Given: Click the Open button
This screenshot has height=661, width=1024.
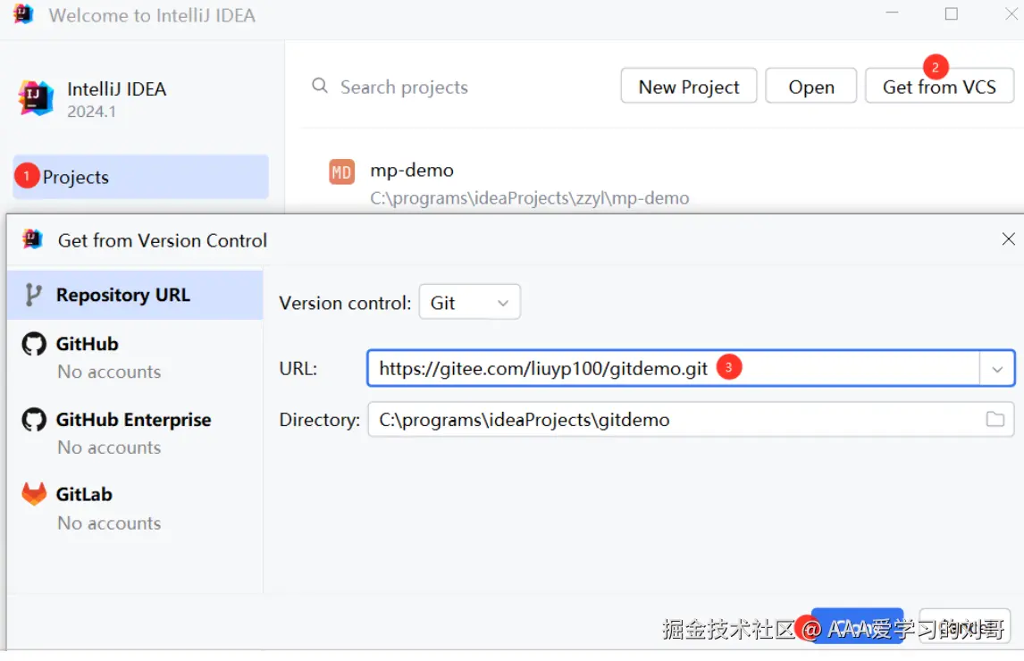Looking at the screenshot, I should [811, 87].
